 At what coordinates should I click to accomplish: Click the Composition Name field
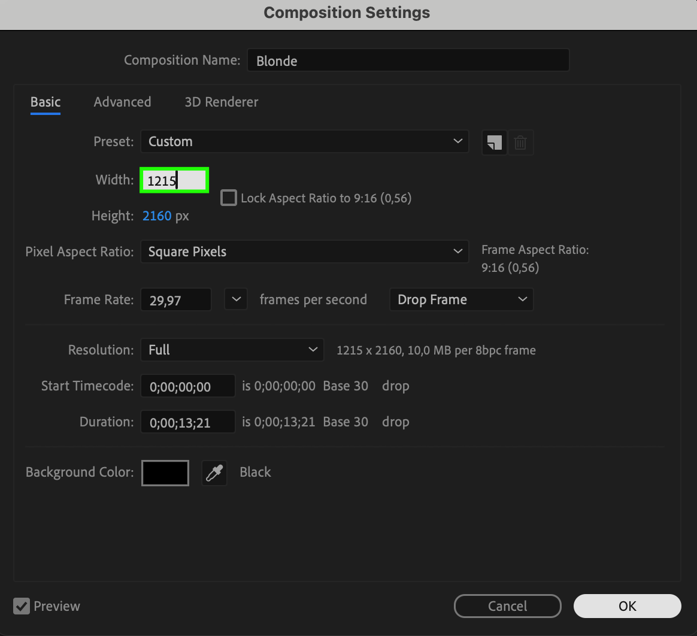(x=408, y=60)
